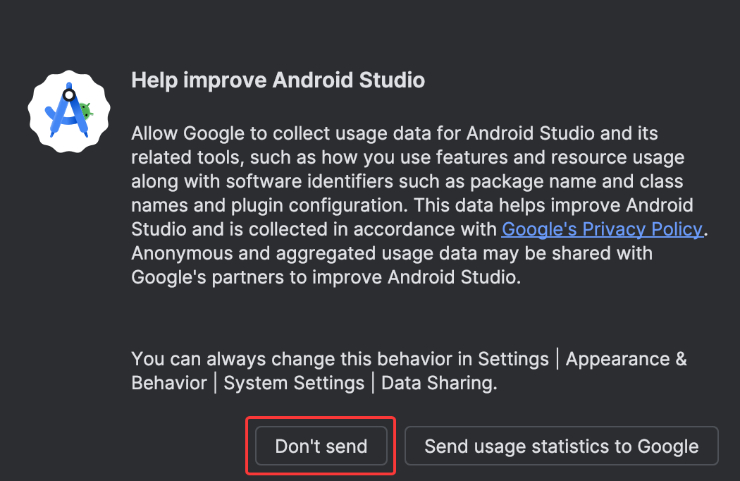Viewport: 740px width, 481px height.
Task: Opt in to sharing usage data with Google
Action: coord(561,446)
